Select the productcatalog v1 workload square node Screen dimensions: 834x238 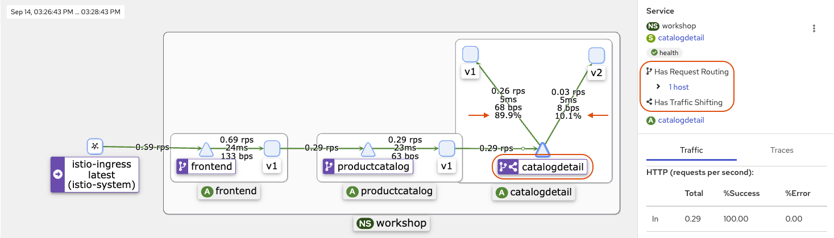coord(446,149)
